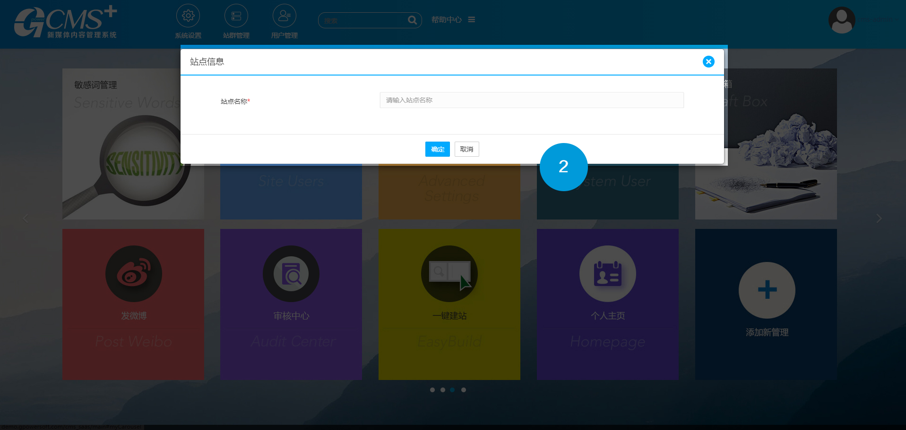Image resolution: width=906 pixels, height=430 pixels.
Task: Open the hamburger menu beside 帮助中心
Action: (471, 20)
